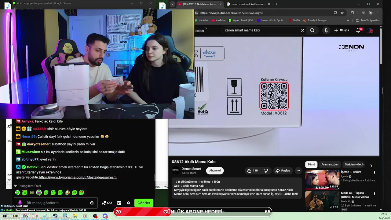Open Yayıncı Paneli | Kick bookmark
391x220 pixels.
click(x=241, y=20)
